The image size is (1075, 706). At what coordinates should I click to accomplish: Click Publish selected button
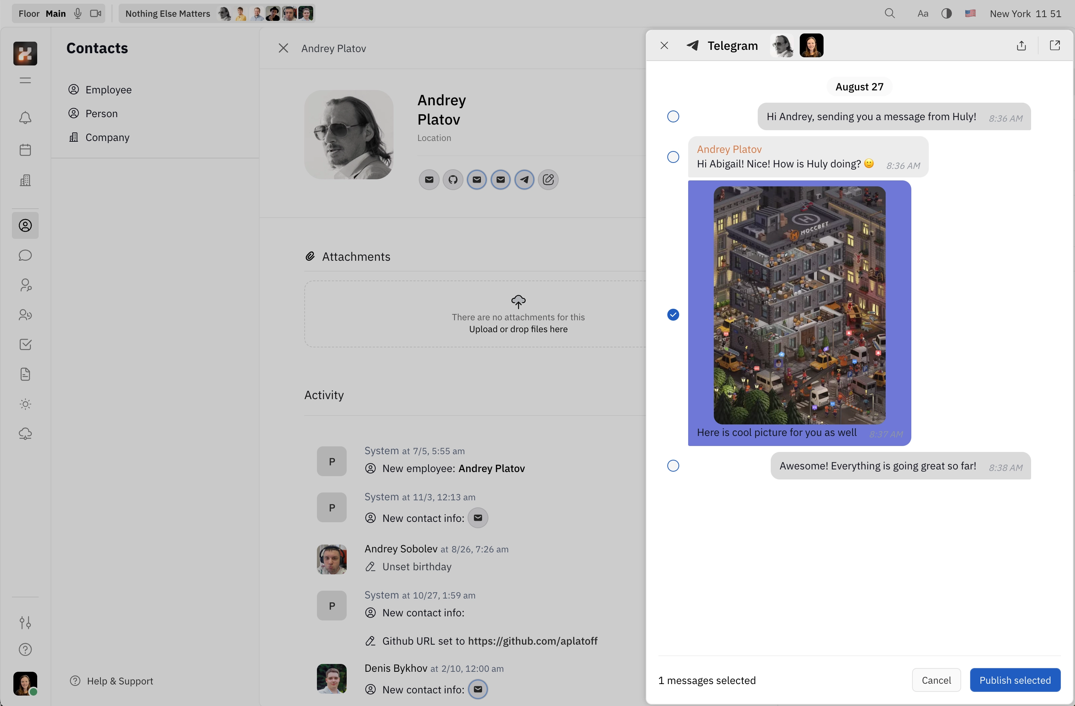pyautogui.click(x=1014, y=680)
